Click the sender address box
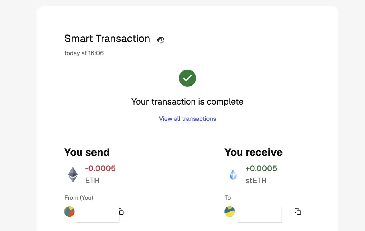This screenshot has height=231, width=365. click(98, 215)
